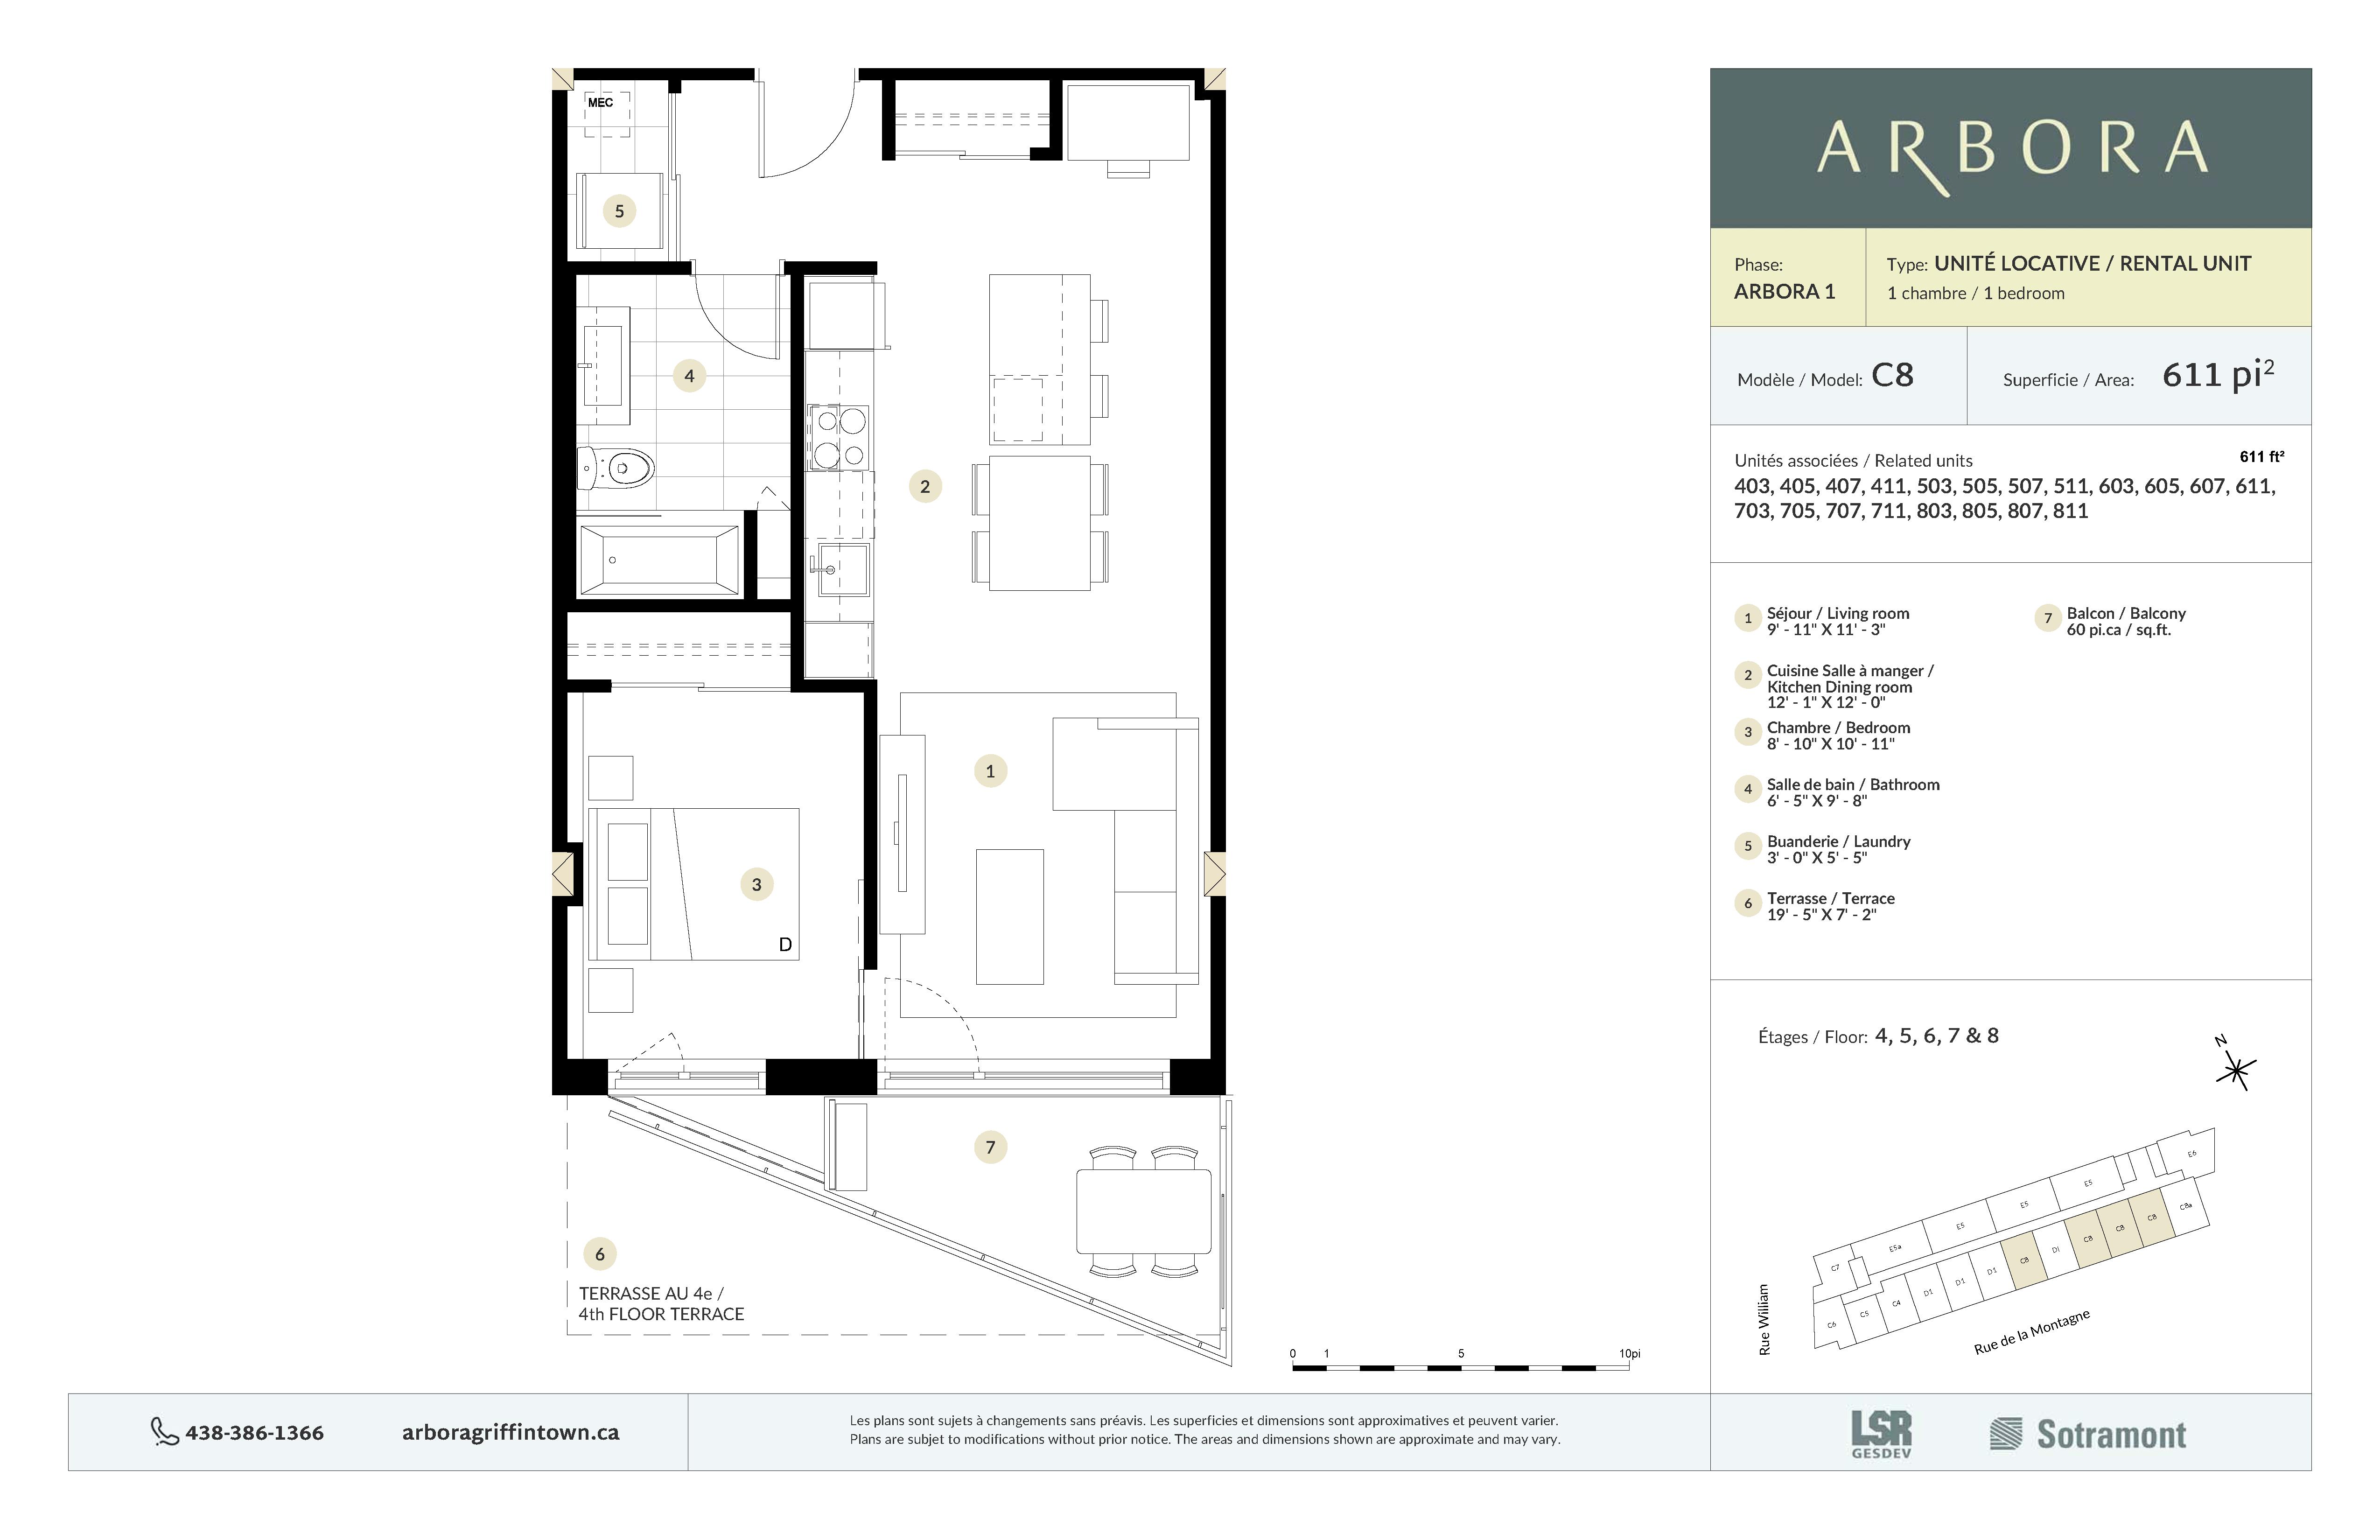This screenshot has height=1540, width=2380.
Task: Call the 438-386-1366 phone number
Action: (x=255, y=1432)
